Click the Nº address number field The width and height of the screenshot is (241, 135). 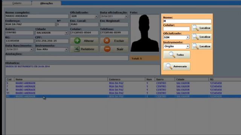point(63,24)
